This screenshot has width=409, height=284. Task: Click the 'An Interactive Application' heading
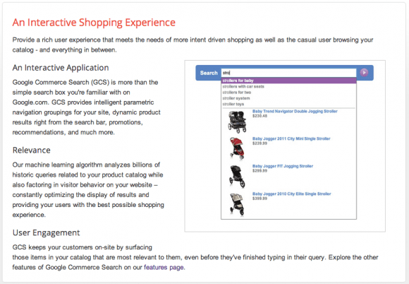pyautogui.click(x=61, y=68)
